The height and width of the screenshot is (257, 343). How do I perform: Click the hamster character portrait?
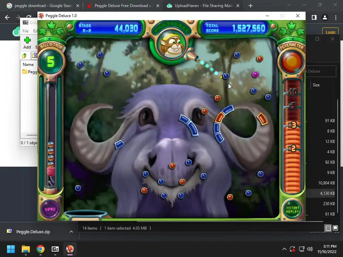[x=173, y=45]
